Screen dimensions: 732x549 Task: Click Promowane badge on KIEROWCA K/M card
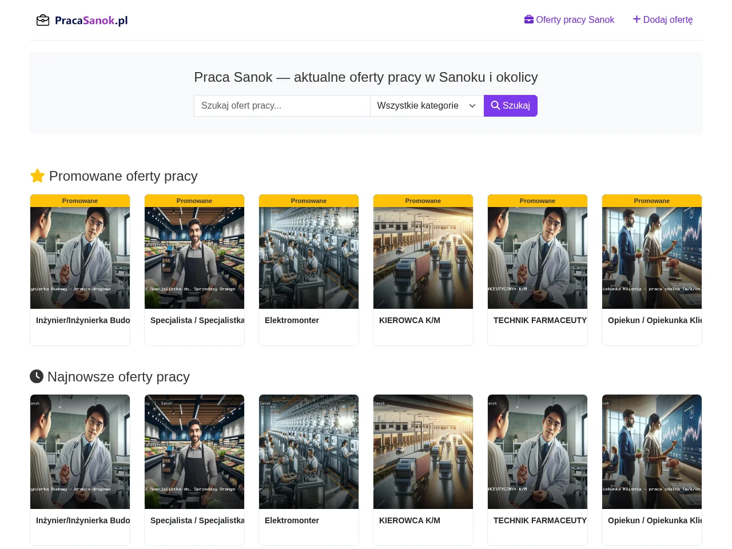(423, 201)
